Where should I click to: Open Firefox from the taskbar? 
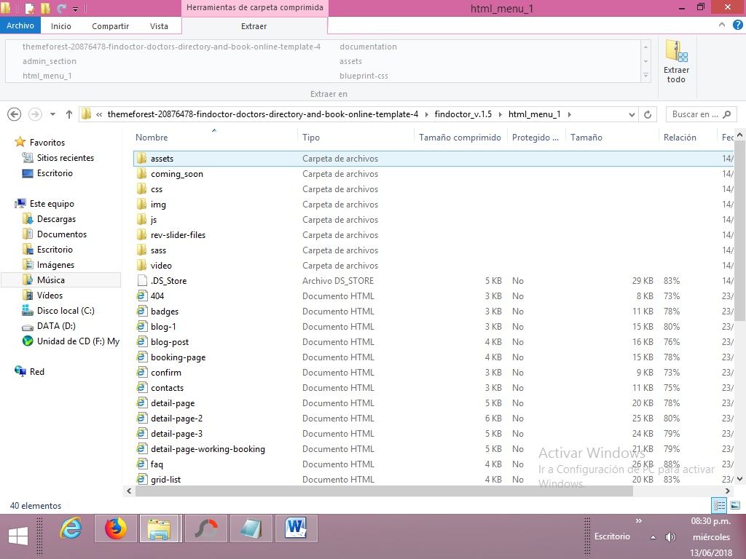coord(116,528)
